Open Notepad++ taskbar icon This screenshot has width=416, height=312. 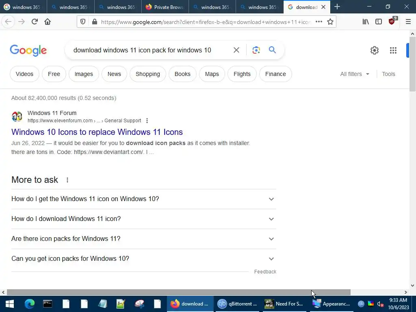coord(120,304)
